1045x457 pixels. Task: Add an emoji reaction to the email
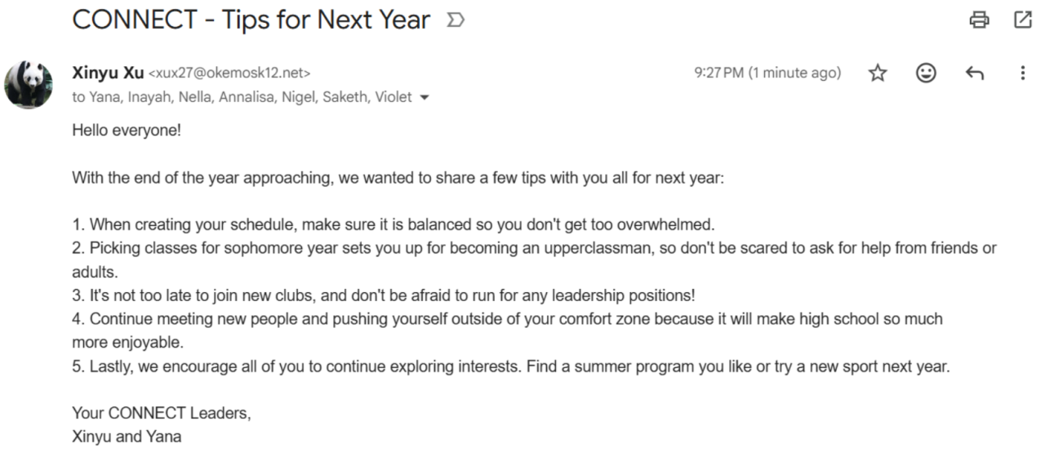coord(926,73)
